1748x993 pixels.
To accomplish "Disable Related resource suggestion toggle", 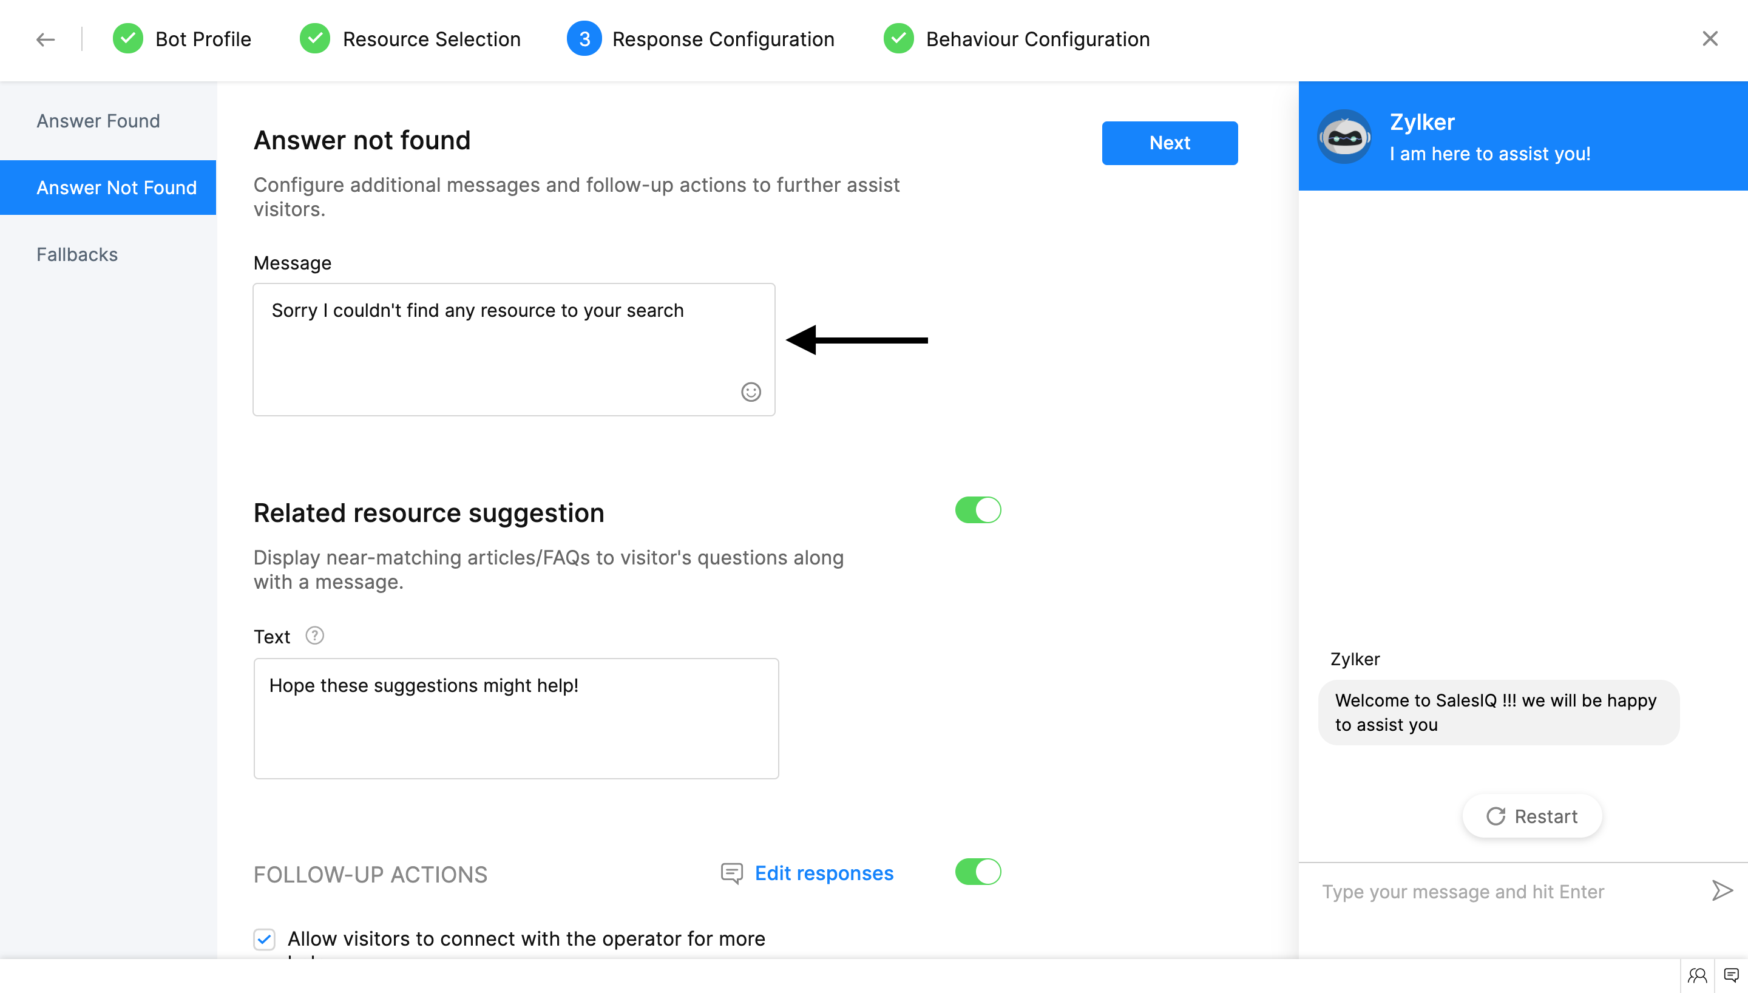I will (x=978, y=510).
